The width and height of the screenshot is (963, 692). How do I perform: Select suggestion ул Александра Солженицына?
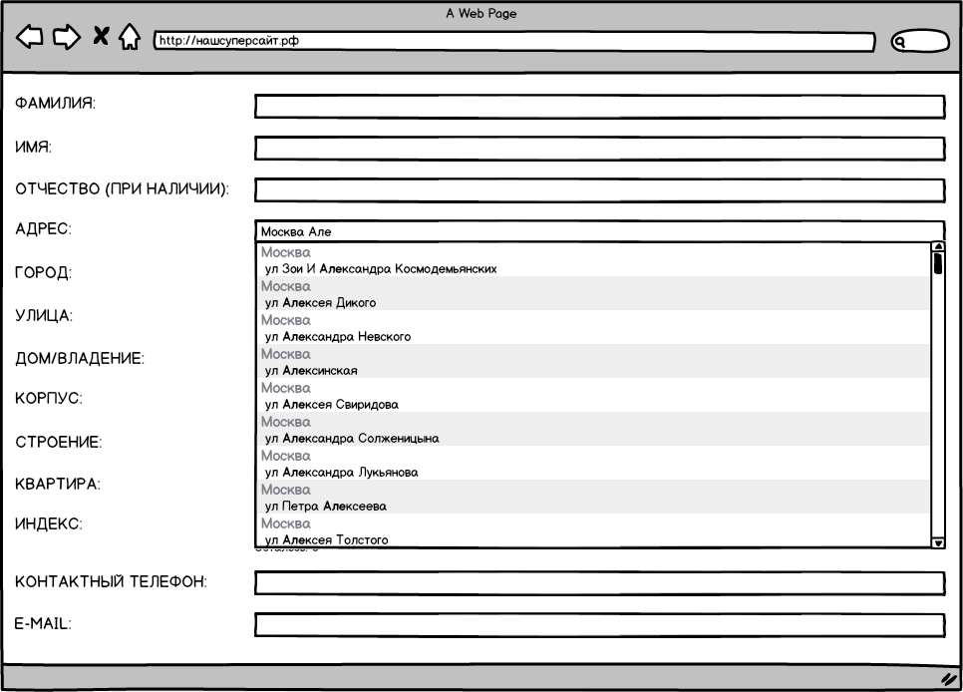[x=593, y=429]
